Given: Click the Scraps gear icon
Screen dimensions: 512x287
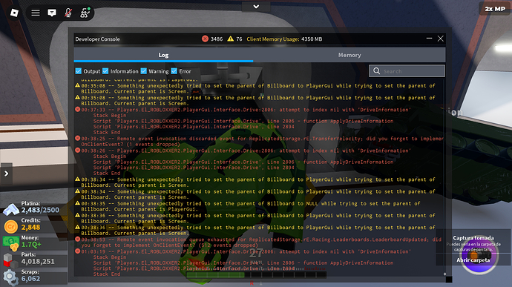Looking at the screenshot, I should coord(11,277).
